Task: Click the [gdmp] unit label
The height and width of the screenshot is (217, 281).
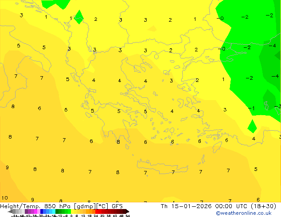Action: point(85,206)
